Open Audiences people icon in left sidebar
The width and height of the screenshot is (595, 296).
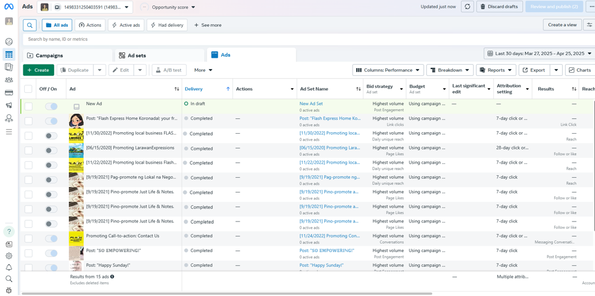[x=9, y=80]
